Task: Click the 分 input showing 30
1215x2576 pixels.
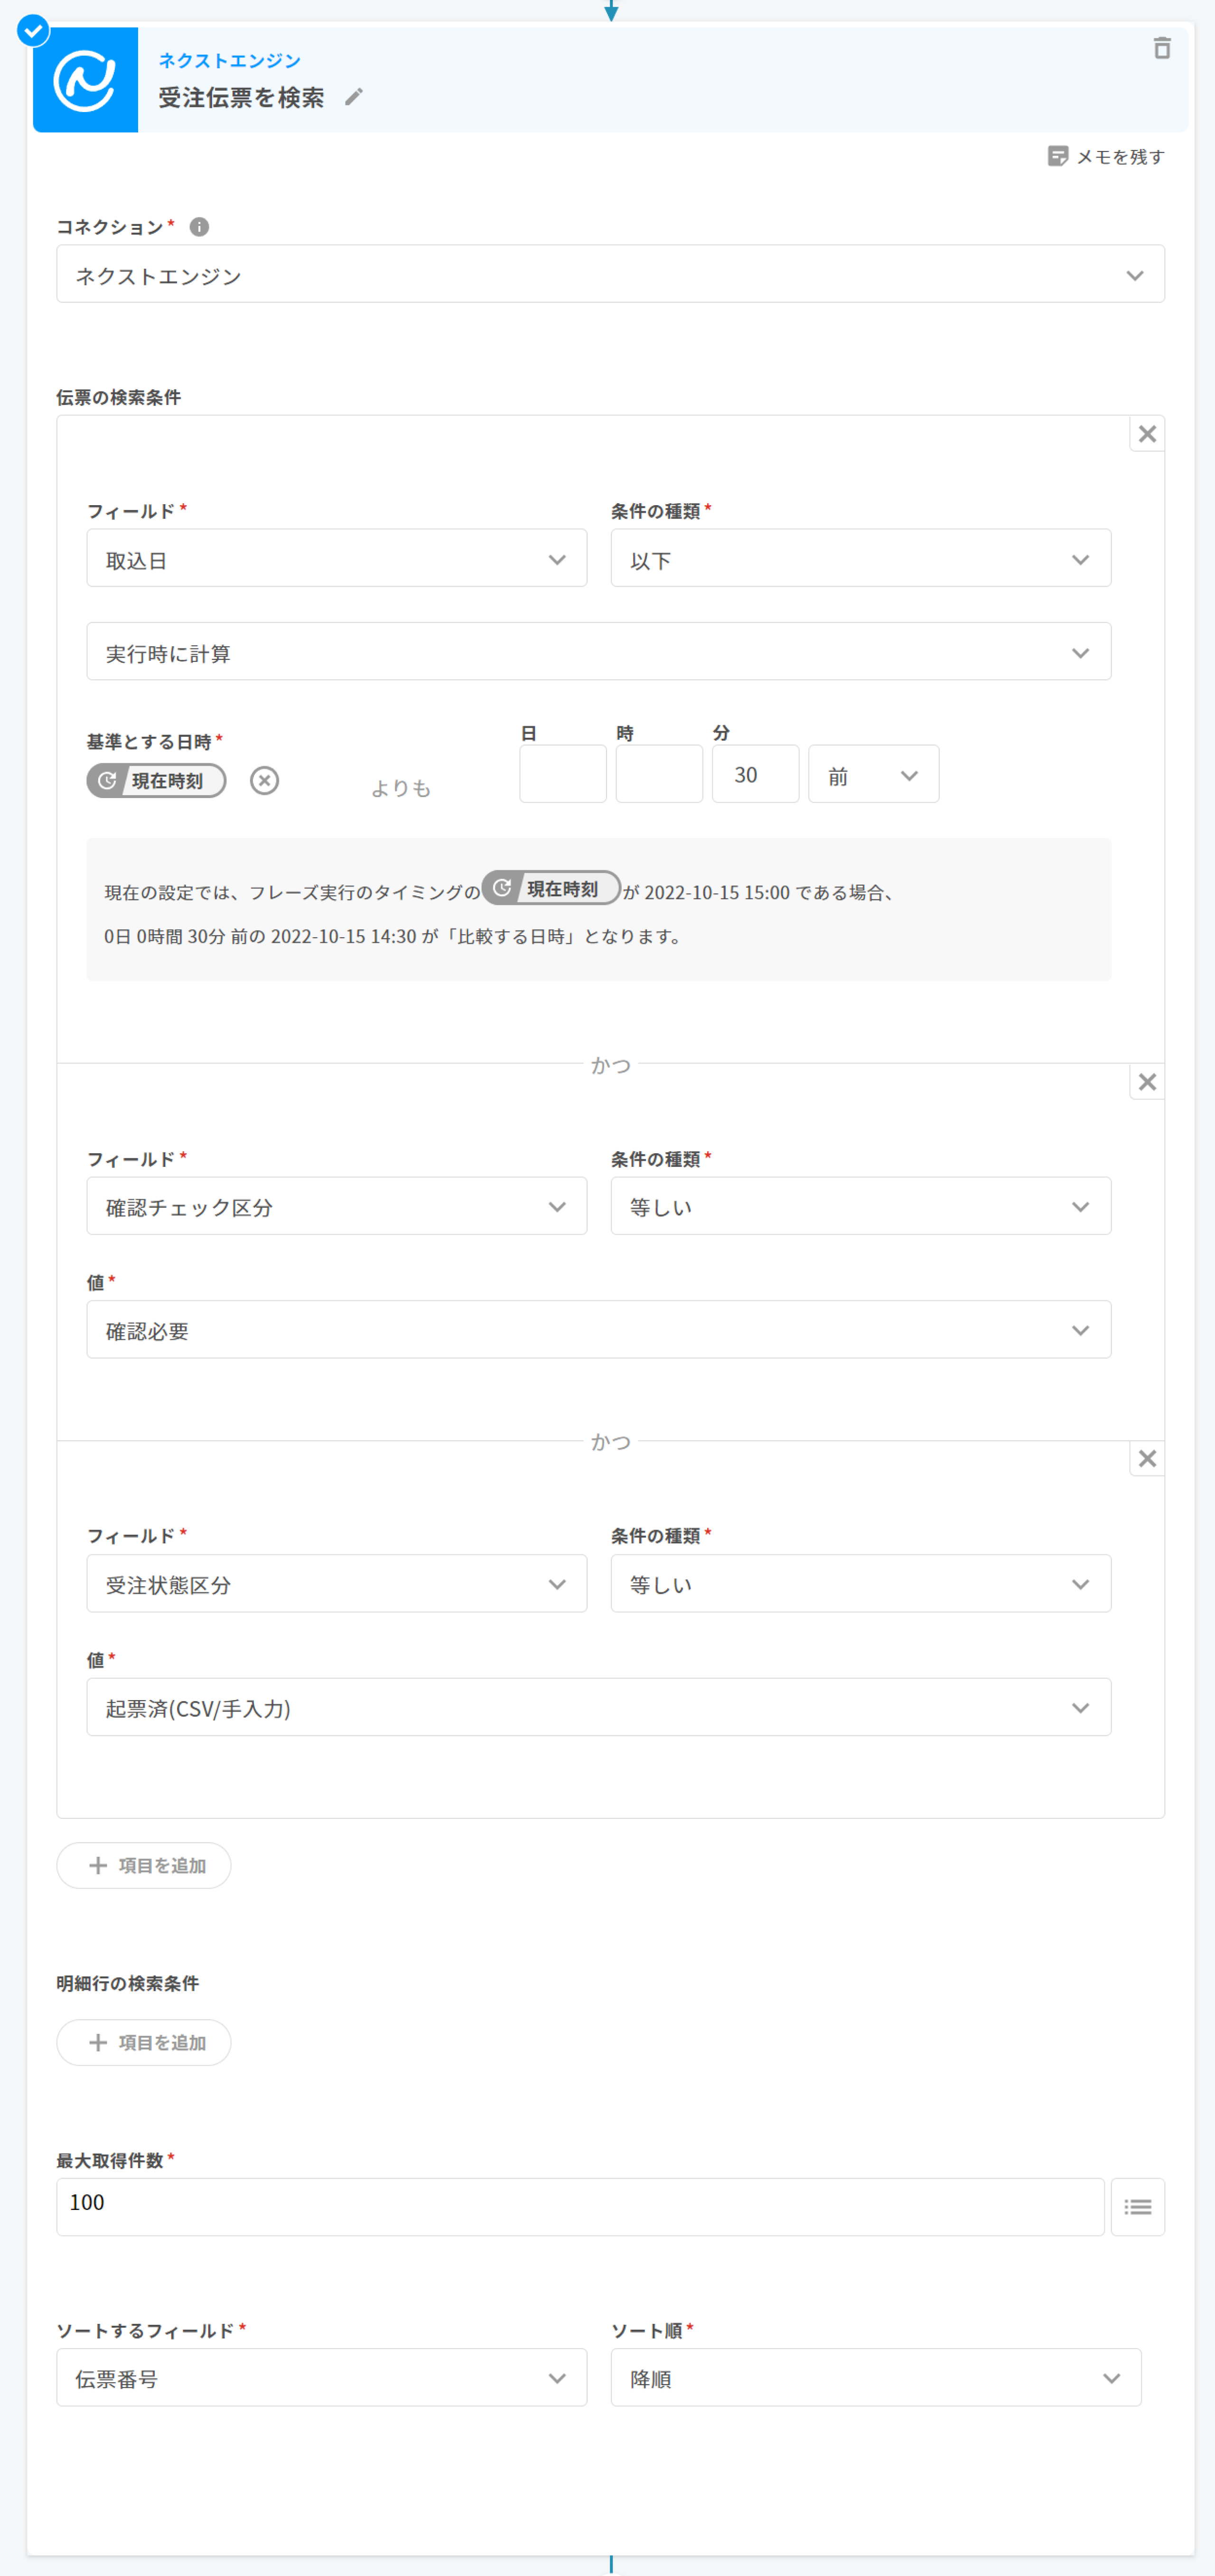Action: (x=755, y=775)
